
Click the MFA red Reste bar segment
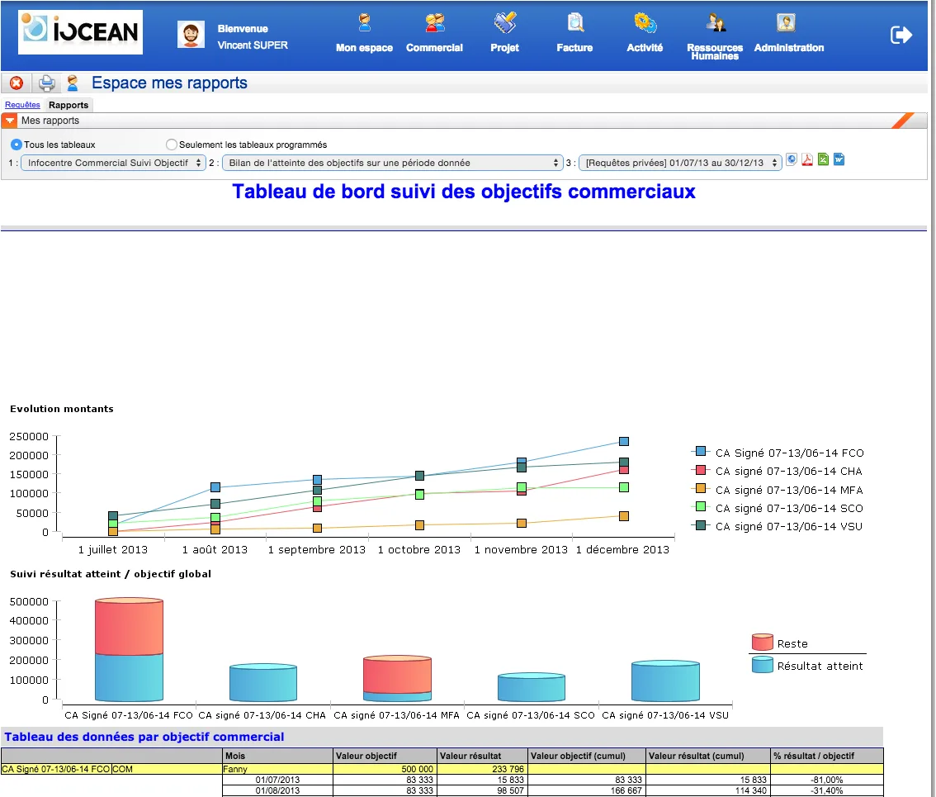click(398, 675)
